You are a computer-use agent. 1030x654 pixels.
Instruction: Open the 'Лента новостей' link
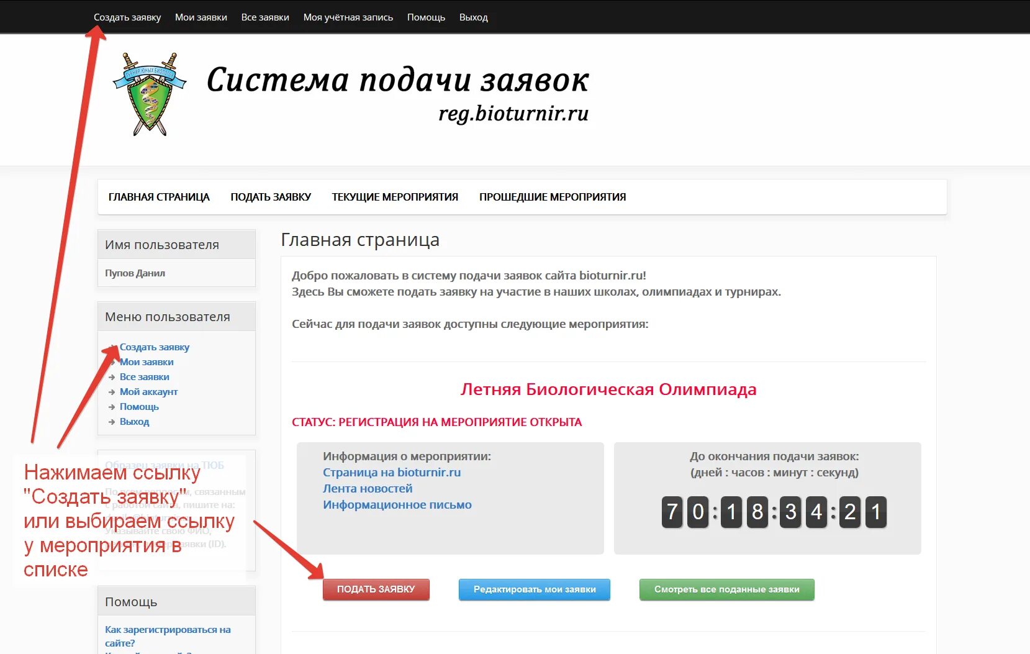coord(368,489)
